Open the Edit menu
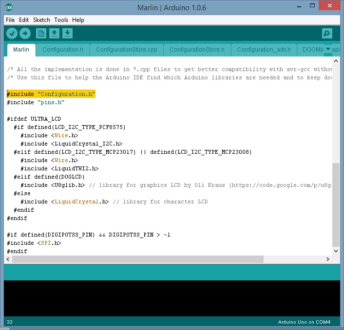Viewport: 344px width, 330px height. pos(24,20)
